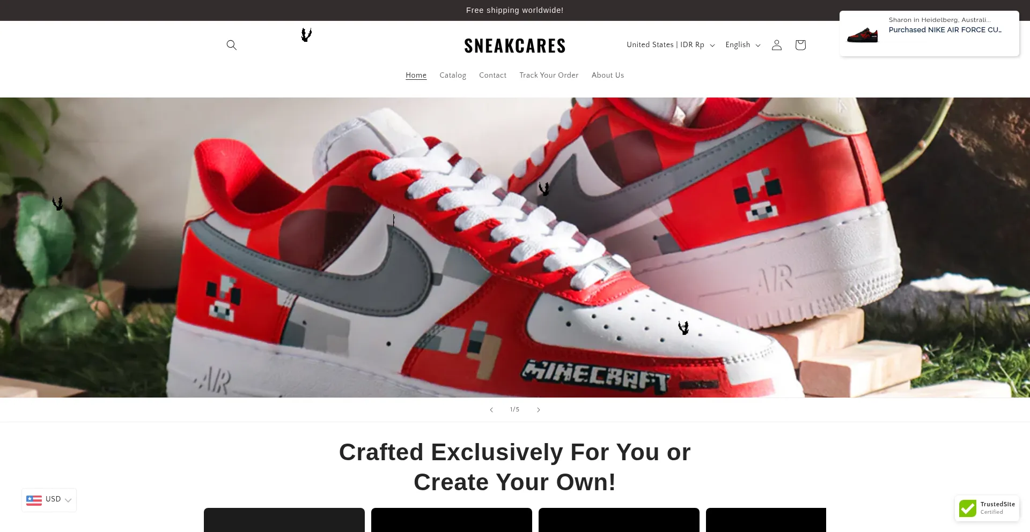Click the TrustedSite Certified badge

click(x=987, y=508)
